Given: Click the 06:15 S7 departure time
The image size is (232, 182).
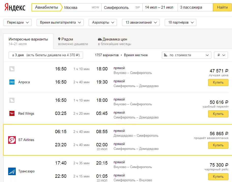Looking at the screenshot, I should (61, 132).
